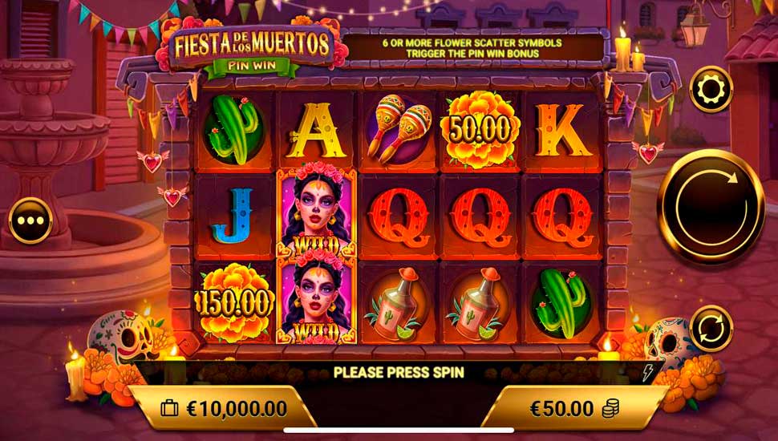
Task: Open the €50.00 bet amount selector
Action: pos(574,409)
